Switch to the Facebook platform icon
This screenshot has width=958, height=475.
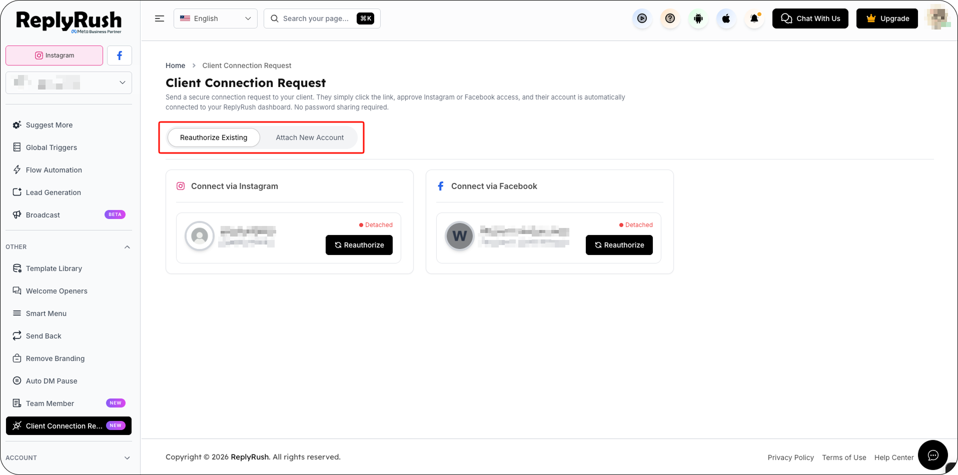pyautogui.click(x=120, y=55)
